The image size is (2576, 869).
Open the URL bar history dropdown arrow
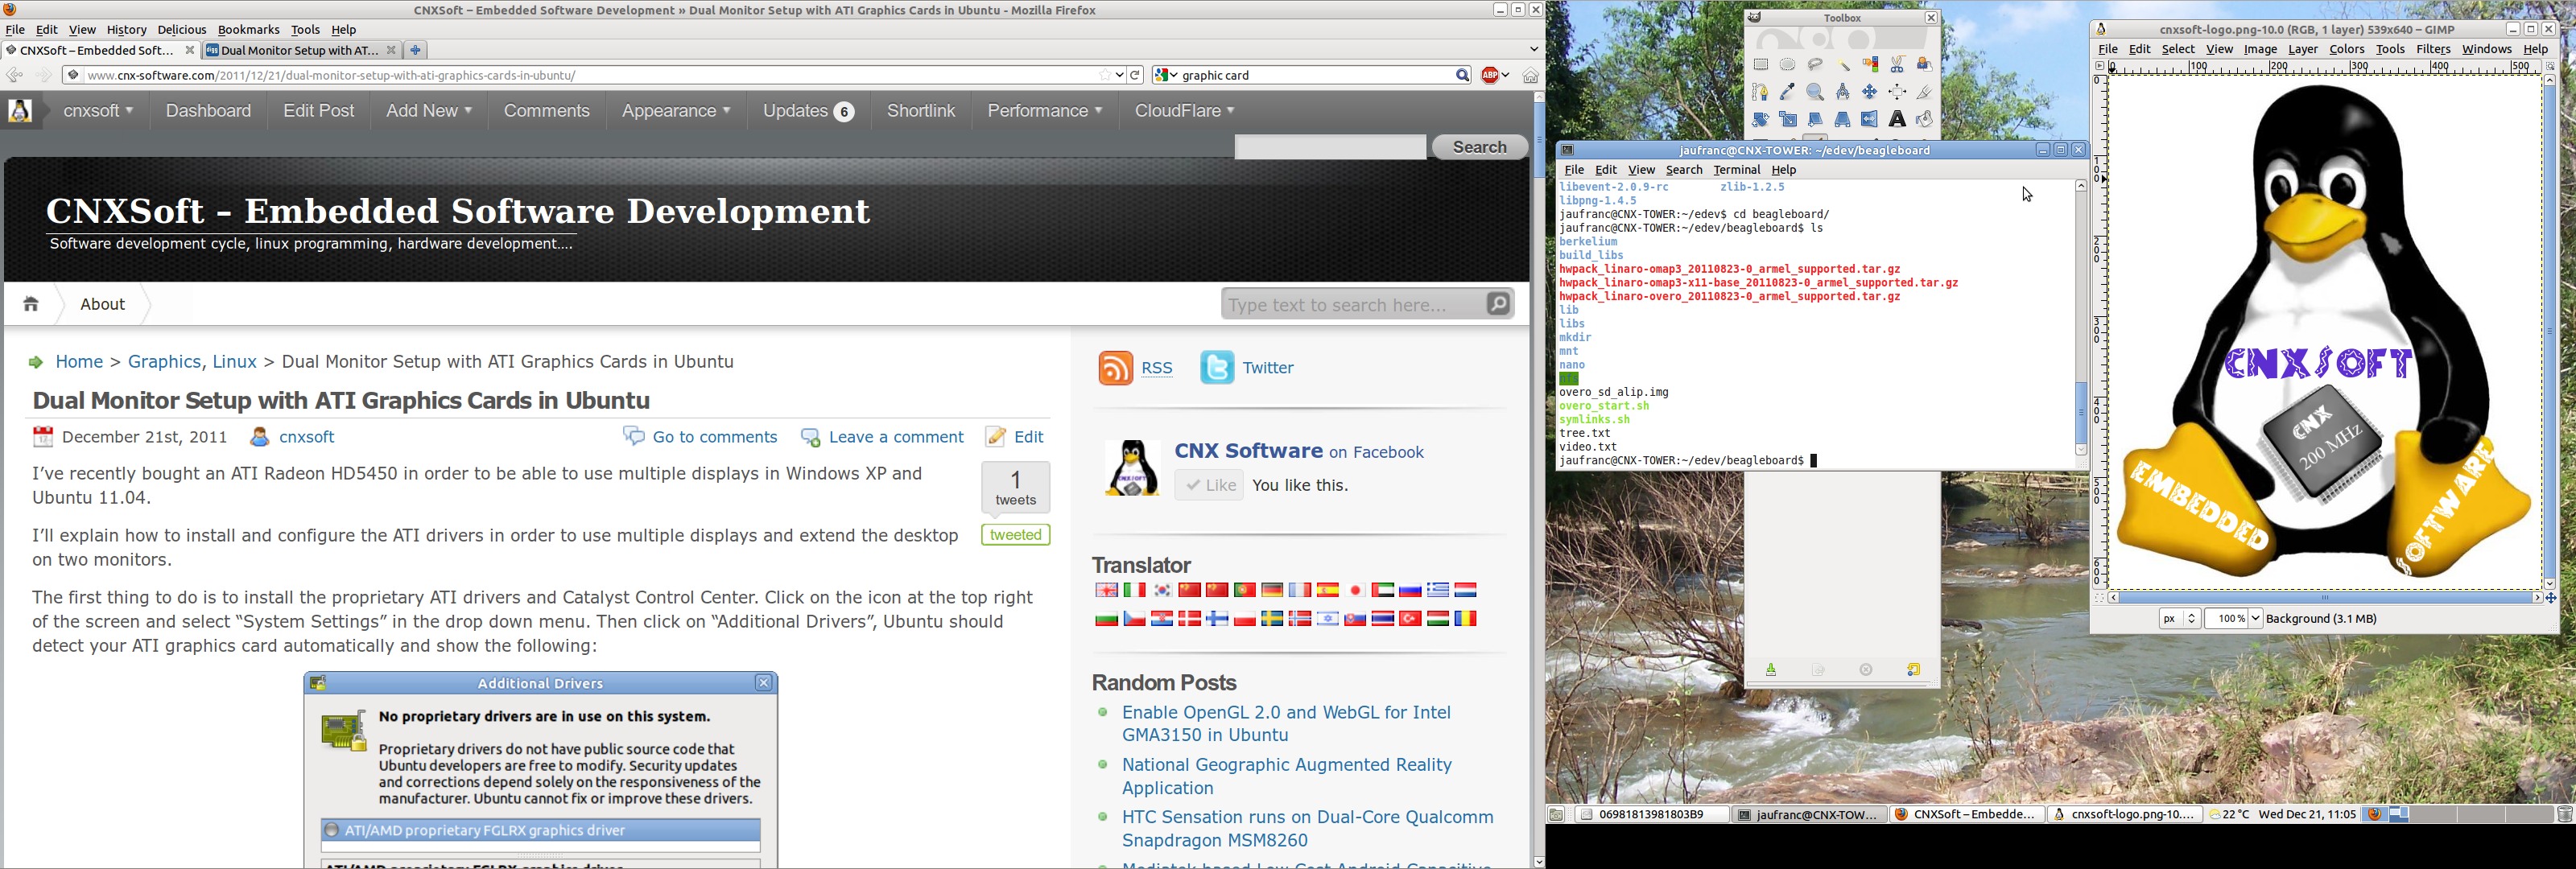click(1120, 75)
